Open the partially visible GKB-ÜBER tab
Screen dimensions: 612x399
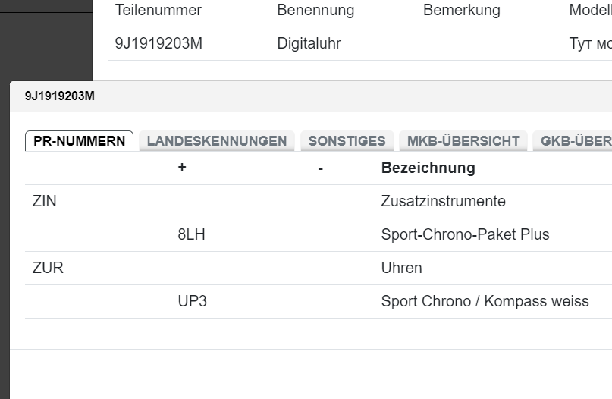pyautogui.click(x=573, y=141)
